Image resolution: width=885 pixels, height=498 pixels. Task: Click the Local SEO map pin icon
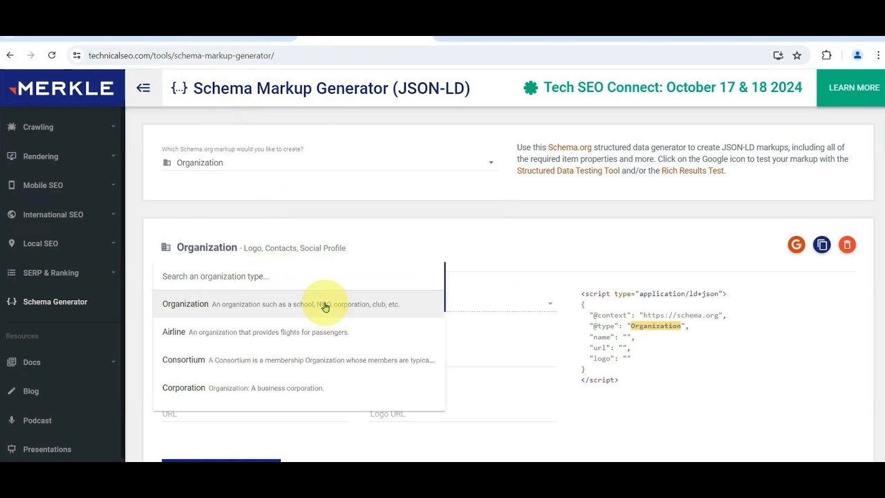point(11,243)
